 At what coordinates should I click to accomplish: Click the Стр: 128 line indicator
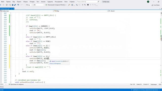pyautogui.click(x=132, y=84)
